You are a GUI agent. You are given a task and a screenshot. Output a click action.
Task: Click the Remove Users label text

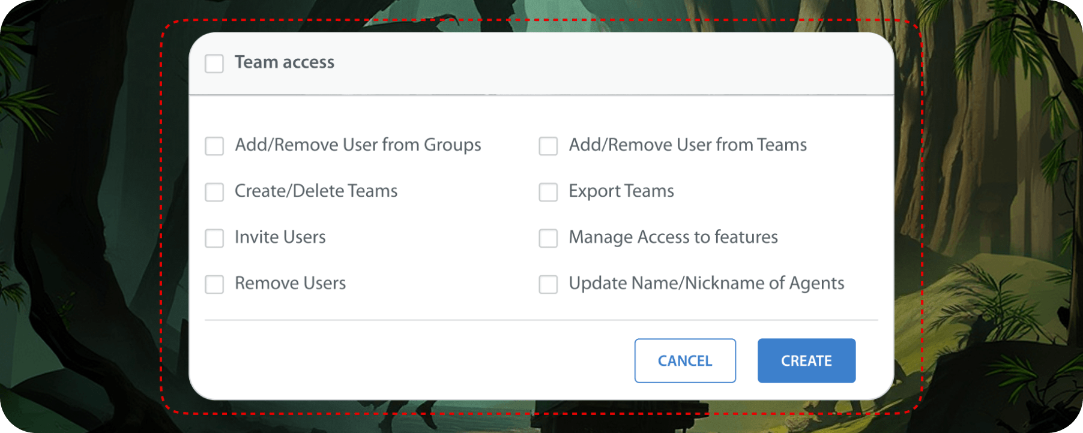[291, 283]
